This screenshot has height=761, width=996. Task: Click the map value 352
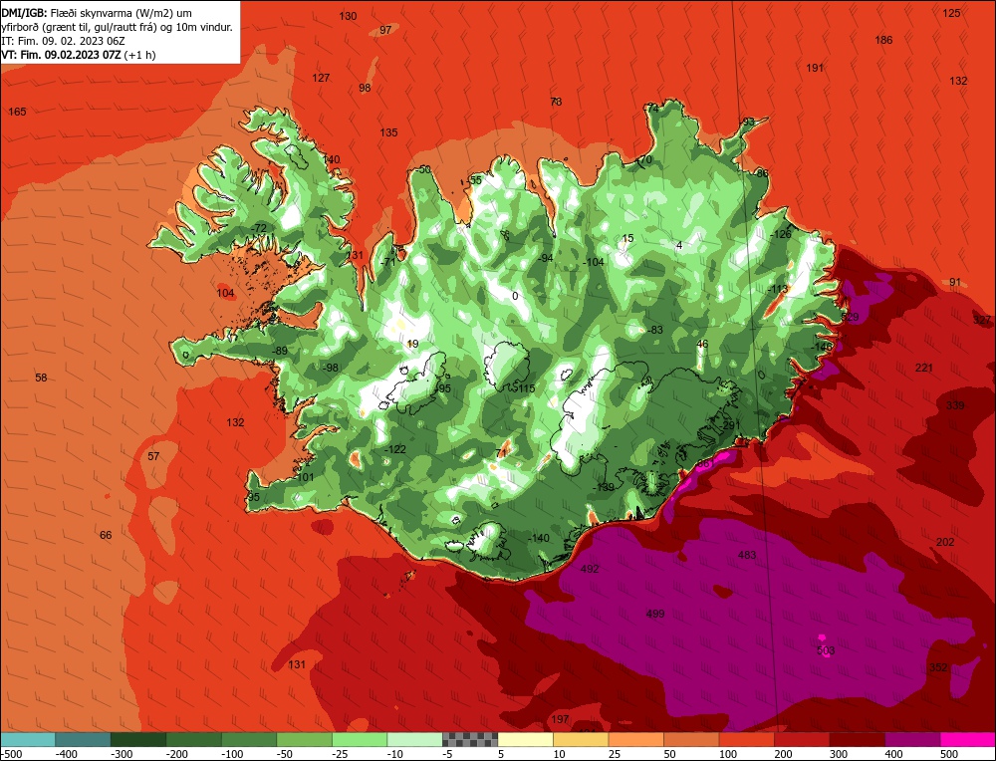(x=938, y=667)
